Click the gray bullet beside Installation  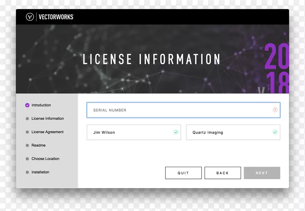[x=27, y=172]
